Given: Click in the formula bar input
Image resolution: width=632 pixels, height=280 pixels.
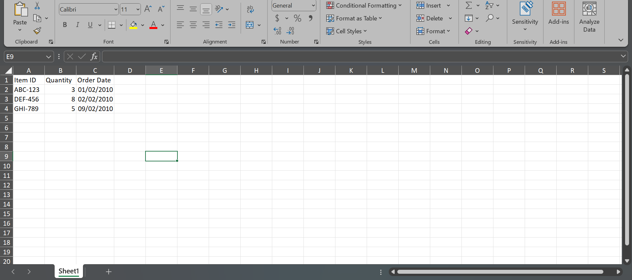Looking at the screenshot, I should pyautogui.click(x=361, y=57).
